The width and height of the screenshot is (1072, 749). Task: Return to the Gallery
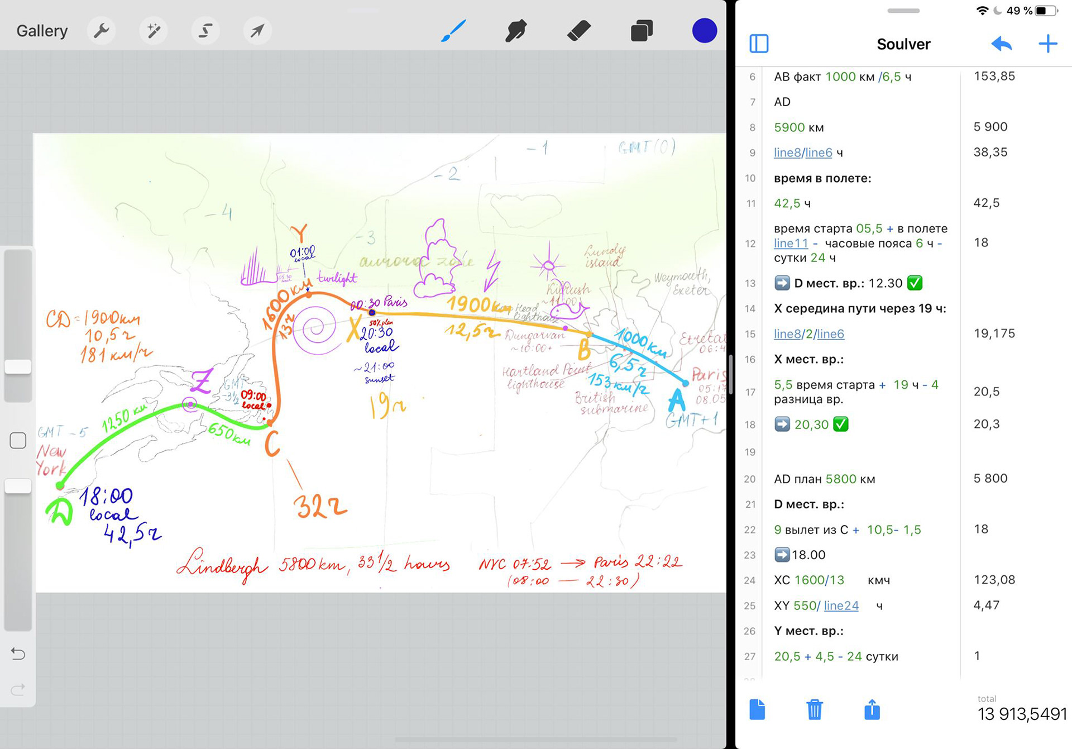42,31
